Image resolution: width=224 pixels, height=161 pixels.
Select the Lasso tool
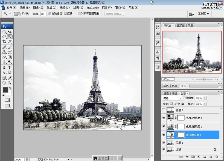pyautogui.click(x=4, y=36)
